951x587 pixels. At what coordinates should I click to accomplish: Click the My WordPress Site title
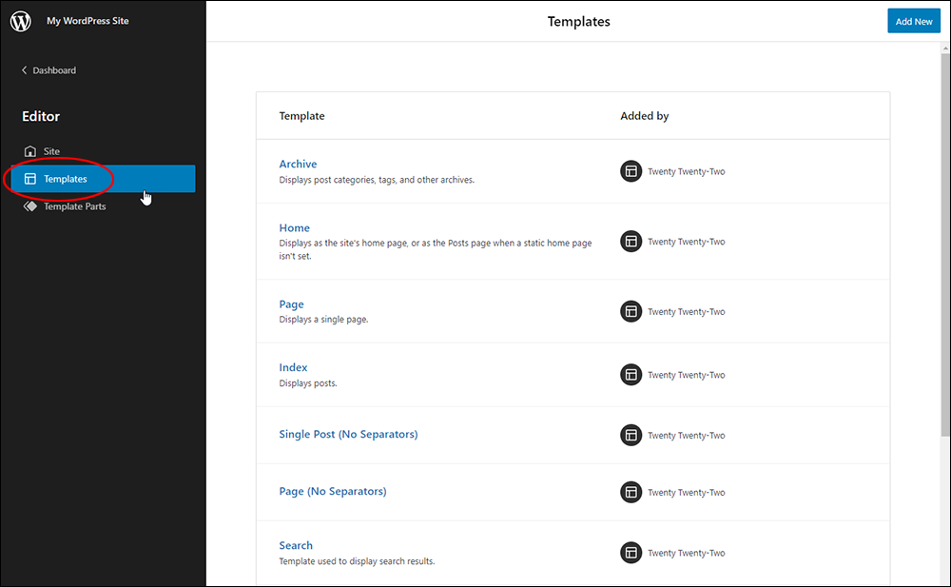point(87,21)
